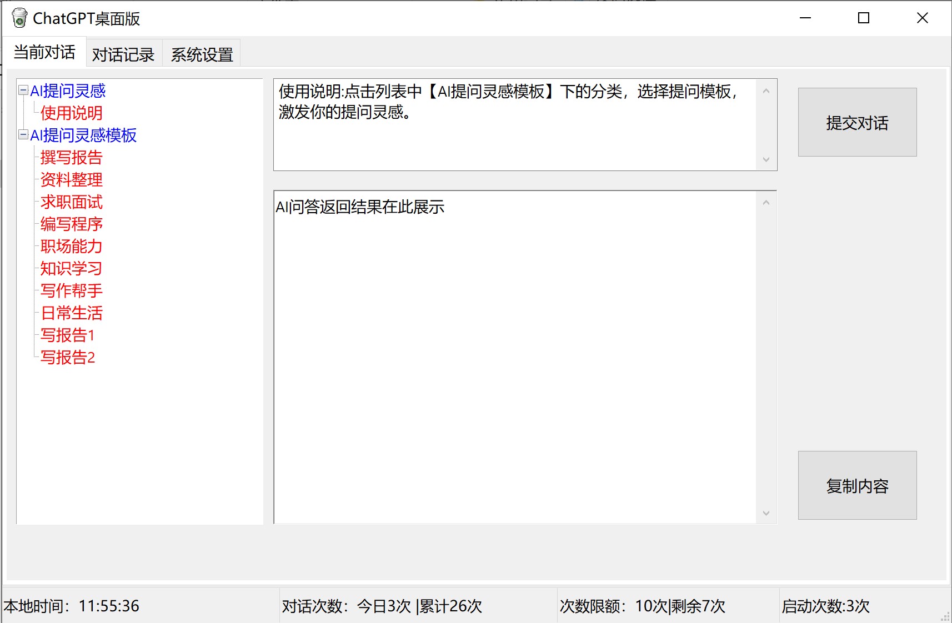The width and height of the screenshot is (952, 623).
Task: Choose the 写报告2 template
Action: click(68, 357)
